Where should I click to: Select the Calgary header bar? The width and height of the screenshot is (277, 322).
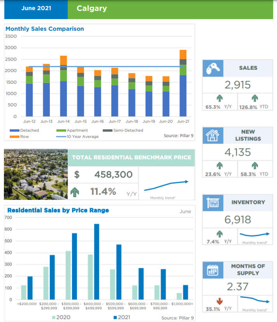(x=170, y=9)
